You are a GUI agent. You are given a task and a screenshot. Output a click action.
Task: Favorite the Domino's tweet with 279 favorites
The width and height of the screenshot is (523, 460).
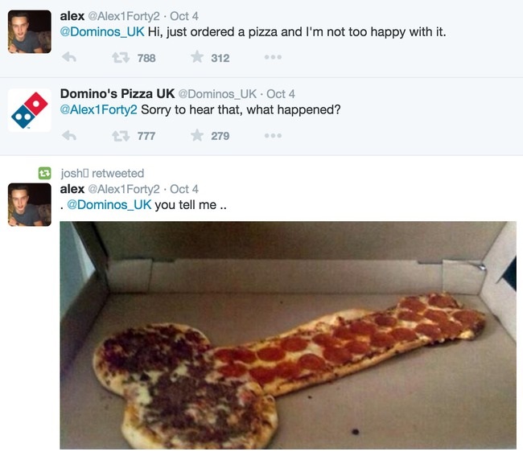pos(197,135)
